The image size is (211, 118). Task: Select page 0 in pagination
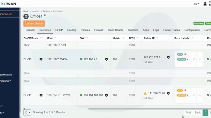point(205,112)
